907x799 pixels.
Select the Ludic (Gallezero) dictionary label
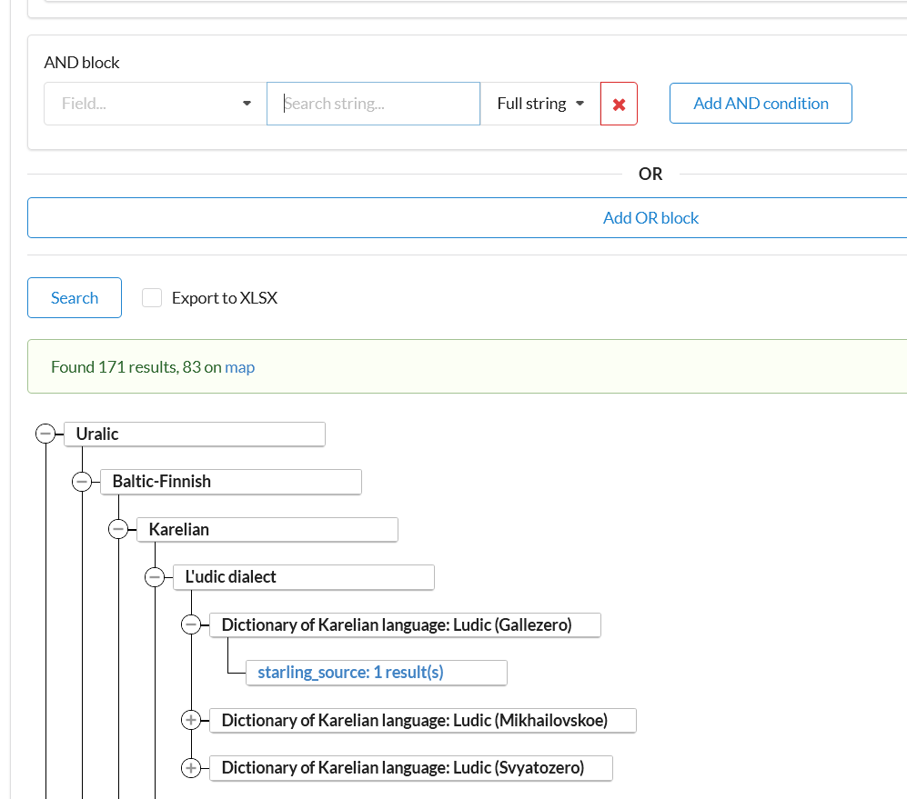click(x=406, y=624)
